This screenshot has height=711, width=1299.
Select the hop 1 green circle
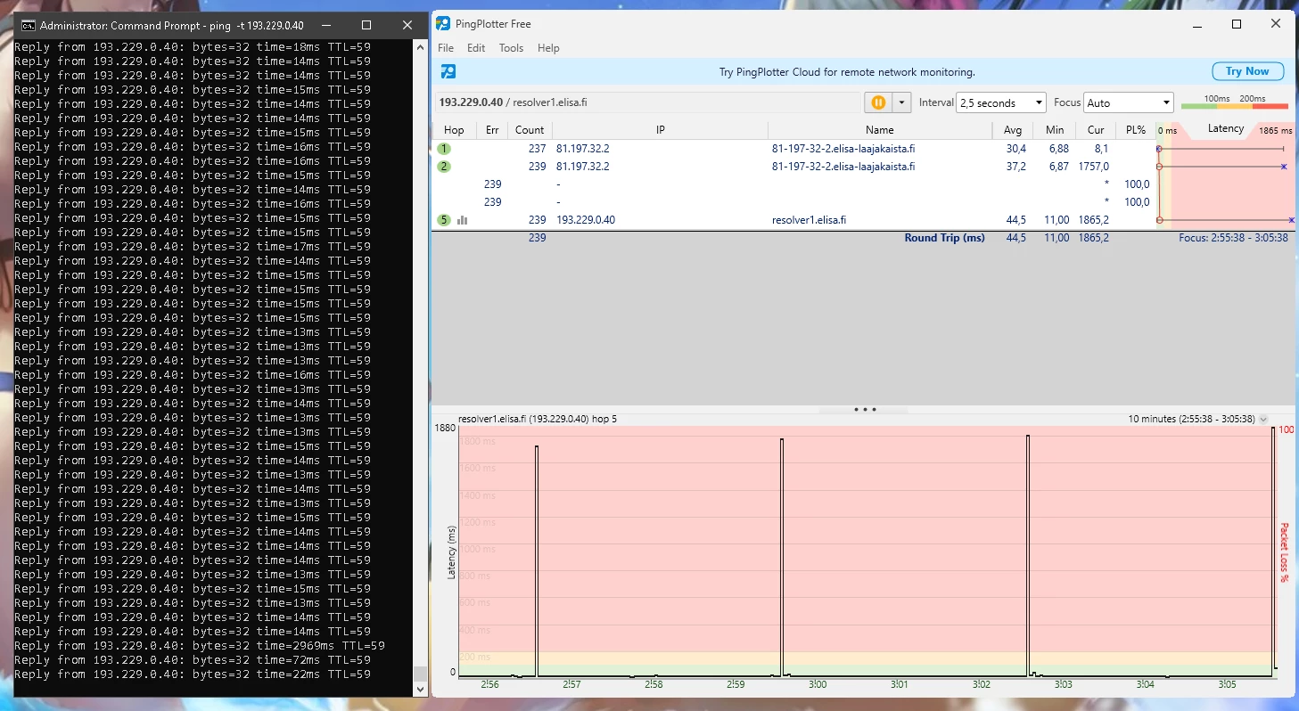(x=444, y=149)
